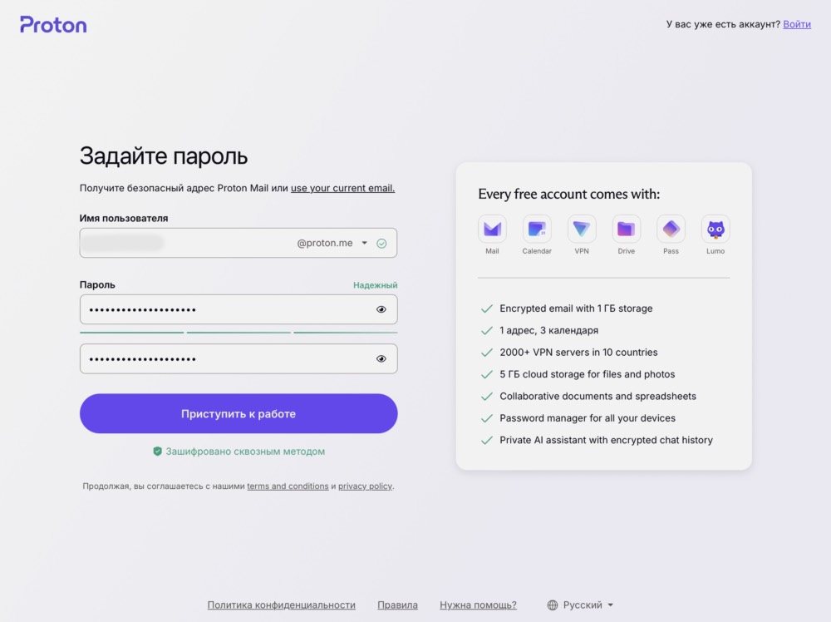Follow the use your current email link
831x622 pixels.
342,188
